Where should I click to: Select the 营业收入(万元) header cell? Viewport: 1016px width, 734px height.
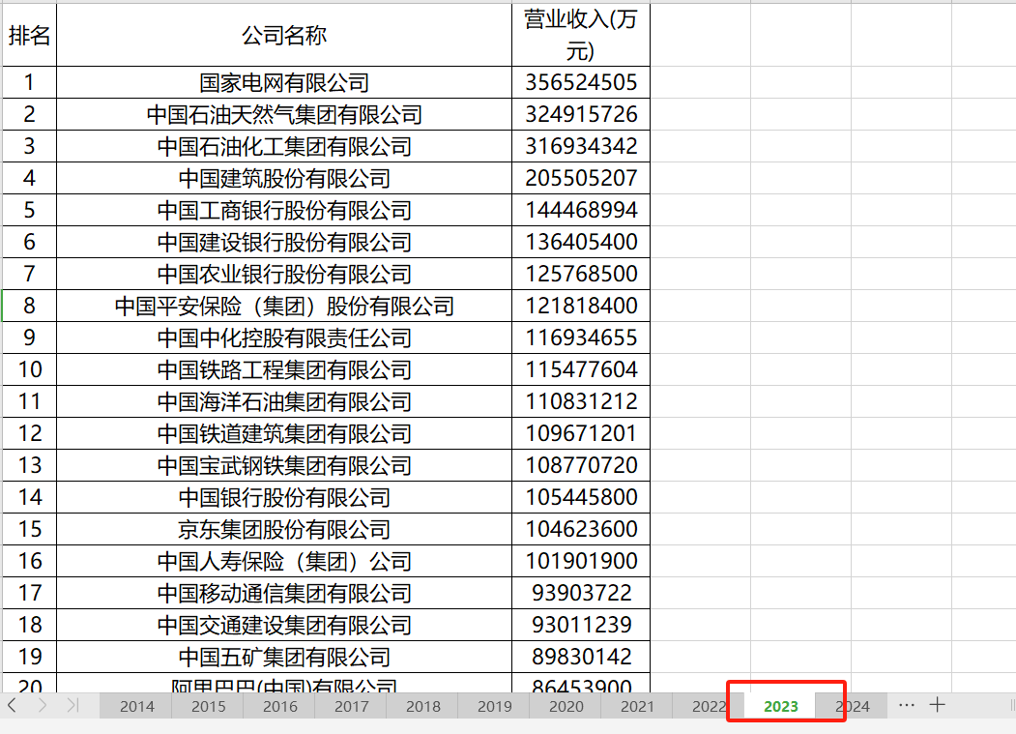pos(581,35)
